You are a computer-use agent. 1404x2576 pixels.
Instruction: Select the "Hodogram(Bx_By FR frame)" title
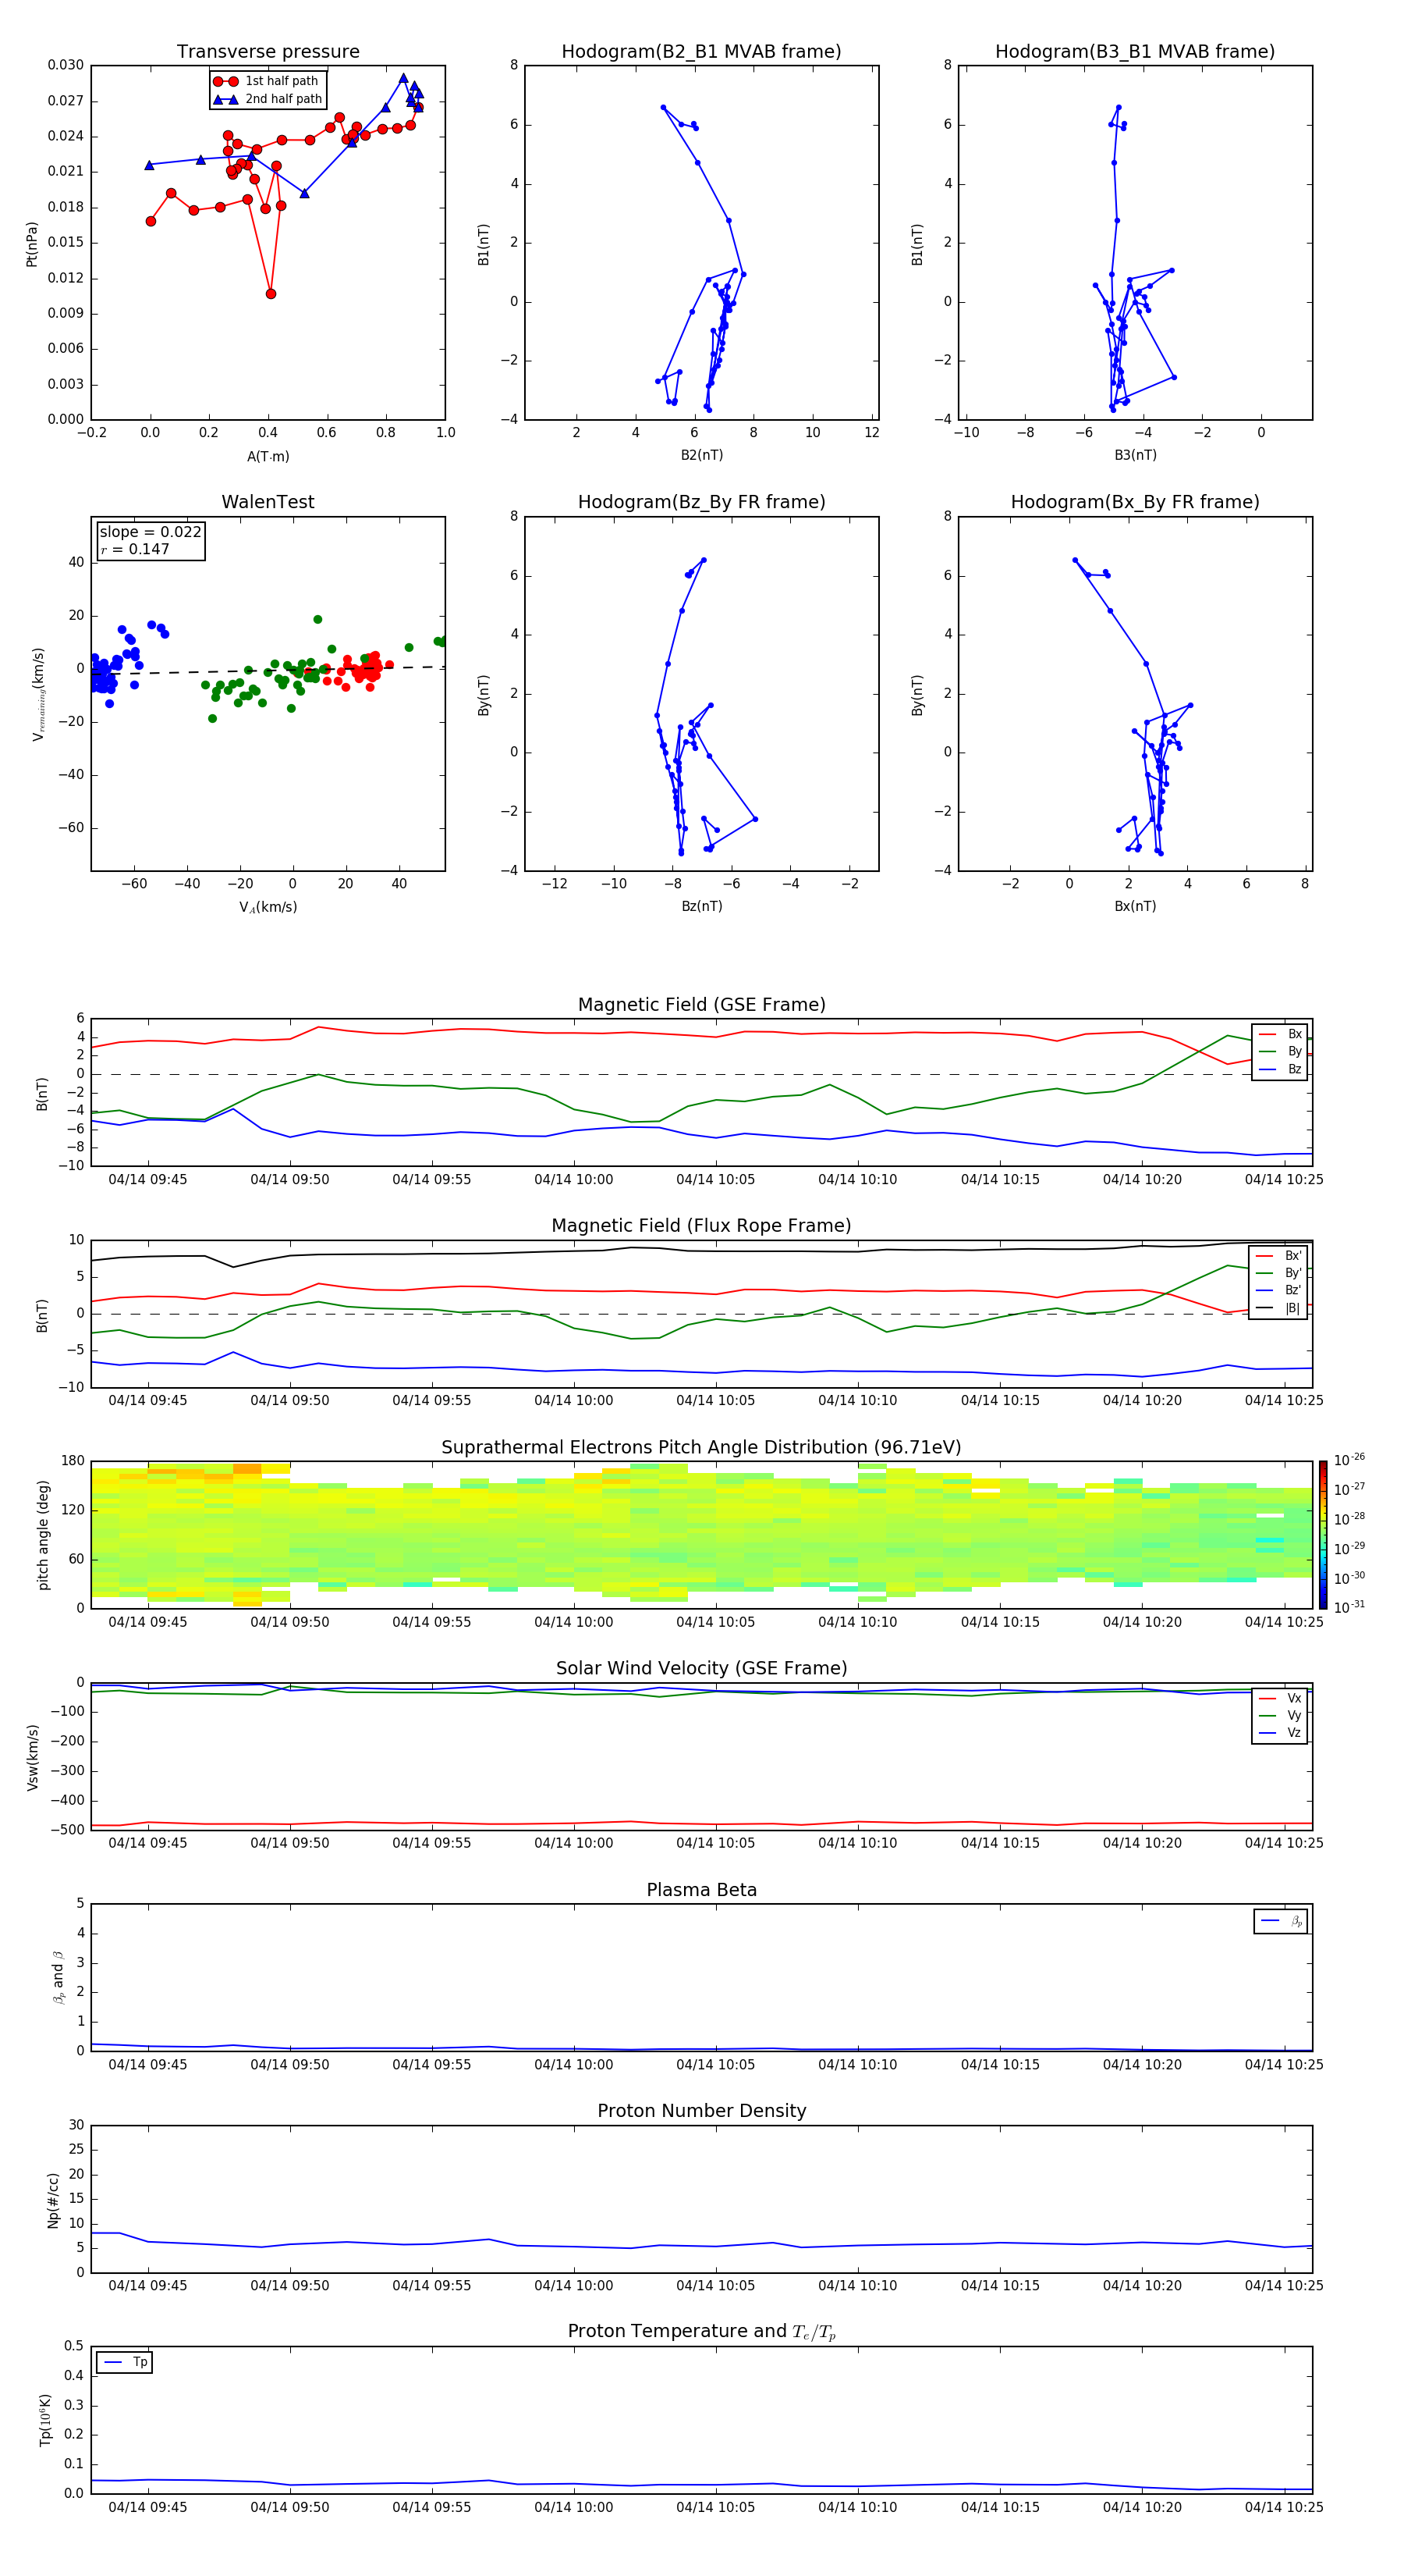(1135, 502)
